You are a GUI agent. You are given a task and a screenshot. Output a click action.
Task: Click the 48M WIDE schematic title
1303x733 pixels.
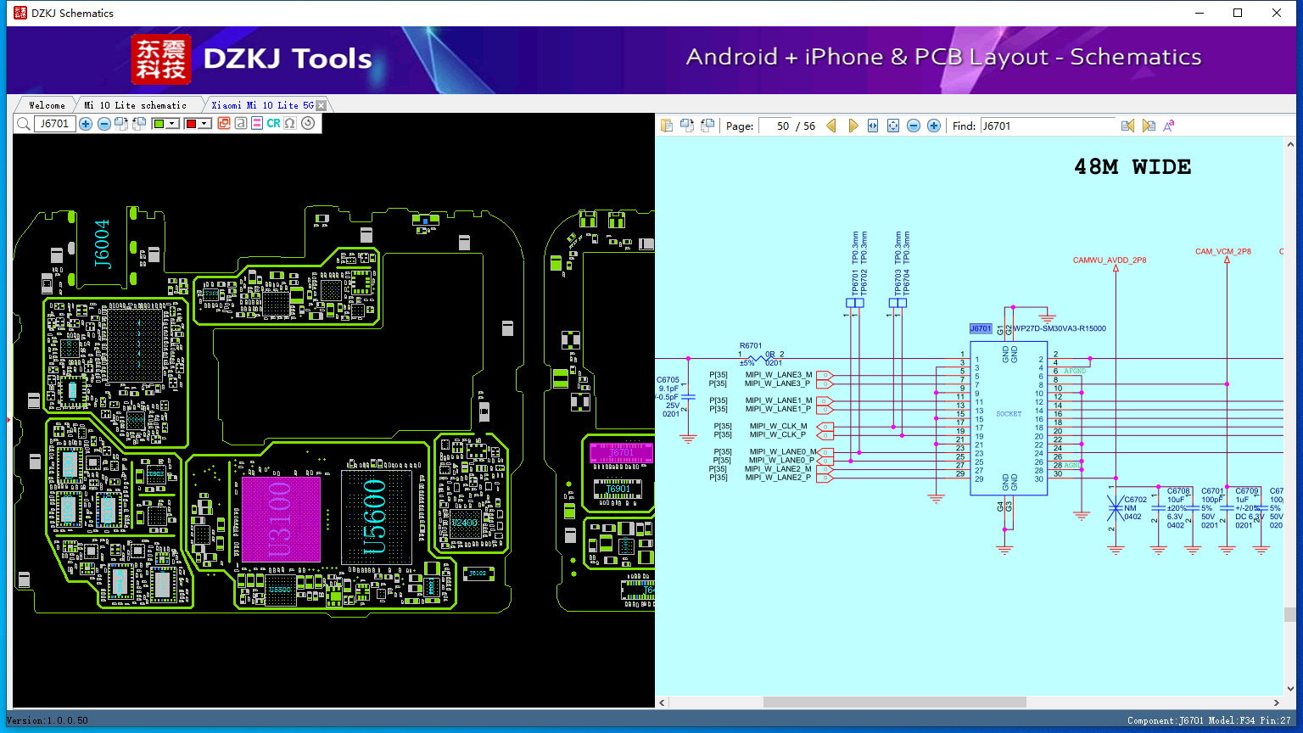pyautogui.click(x=1132, y=167)
